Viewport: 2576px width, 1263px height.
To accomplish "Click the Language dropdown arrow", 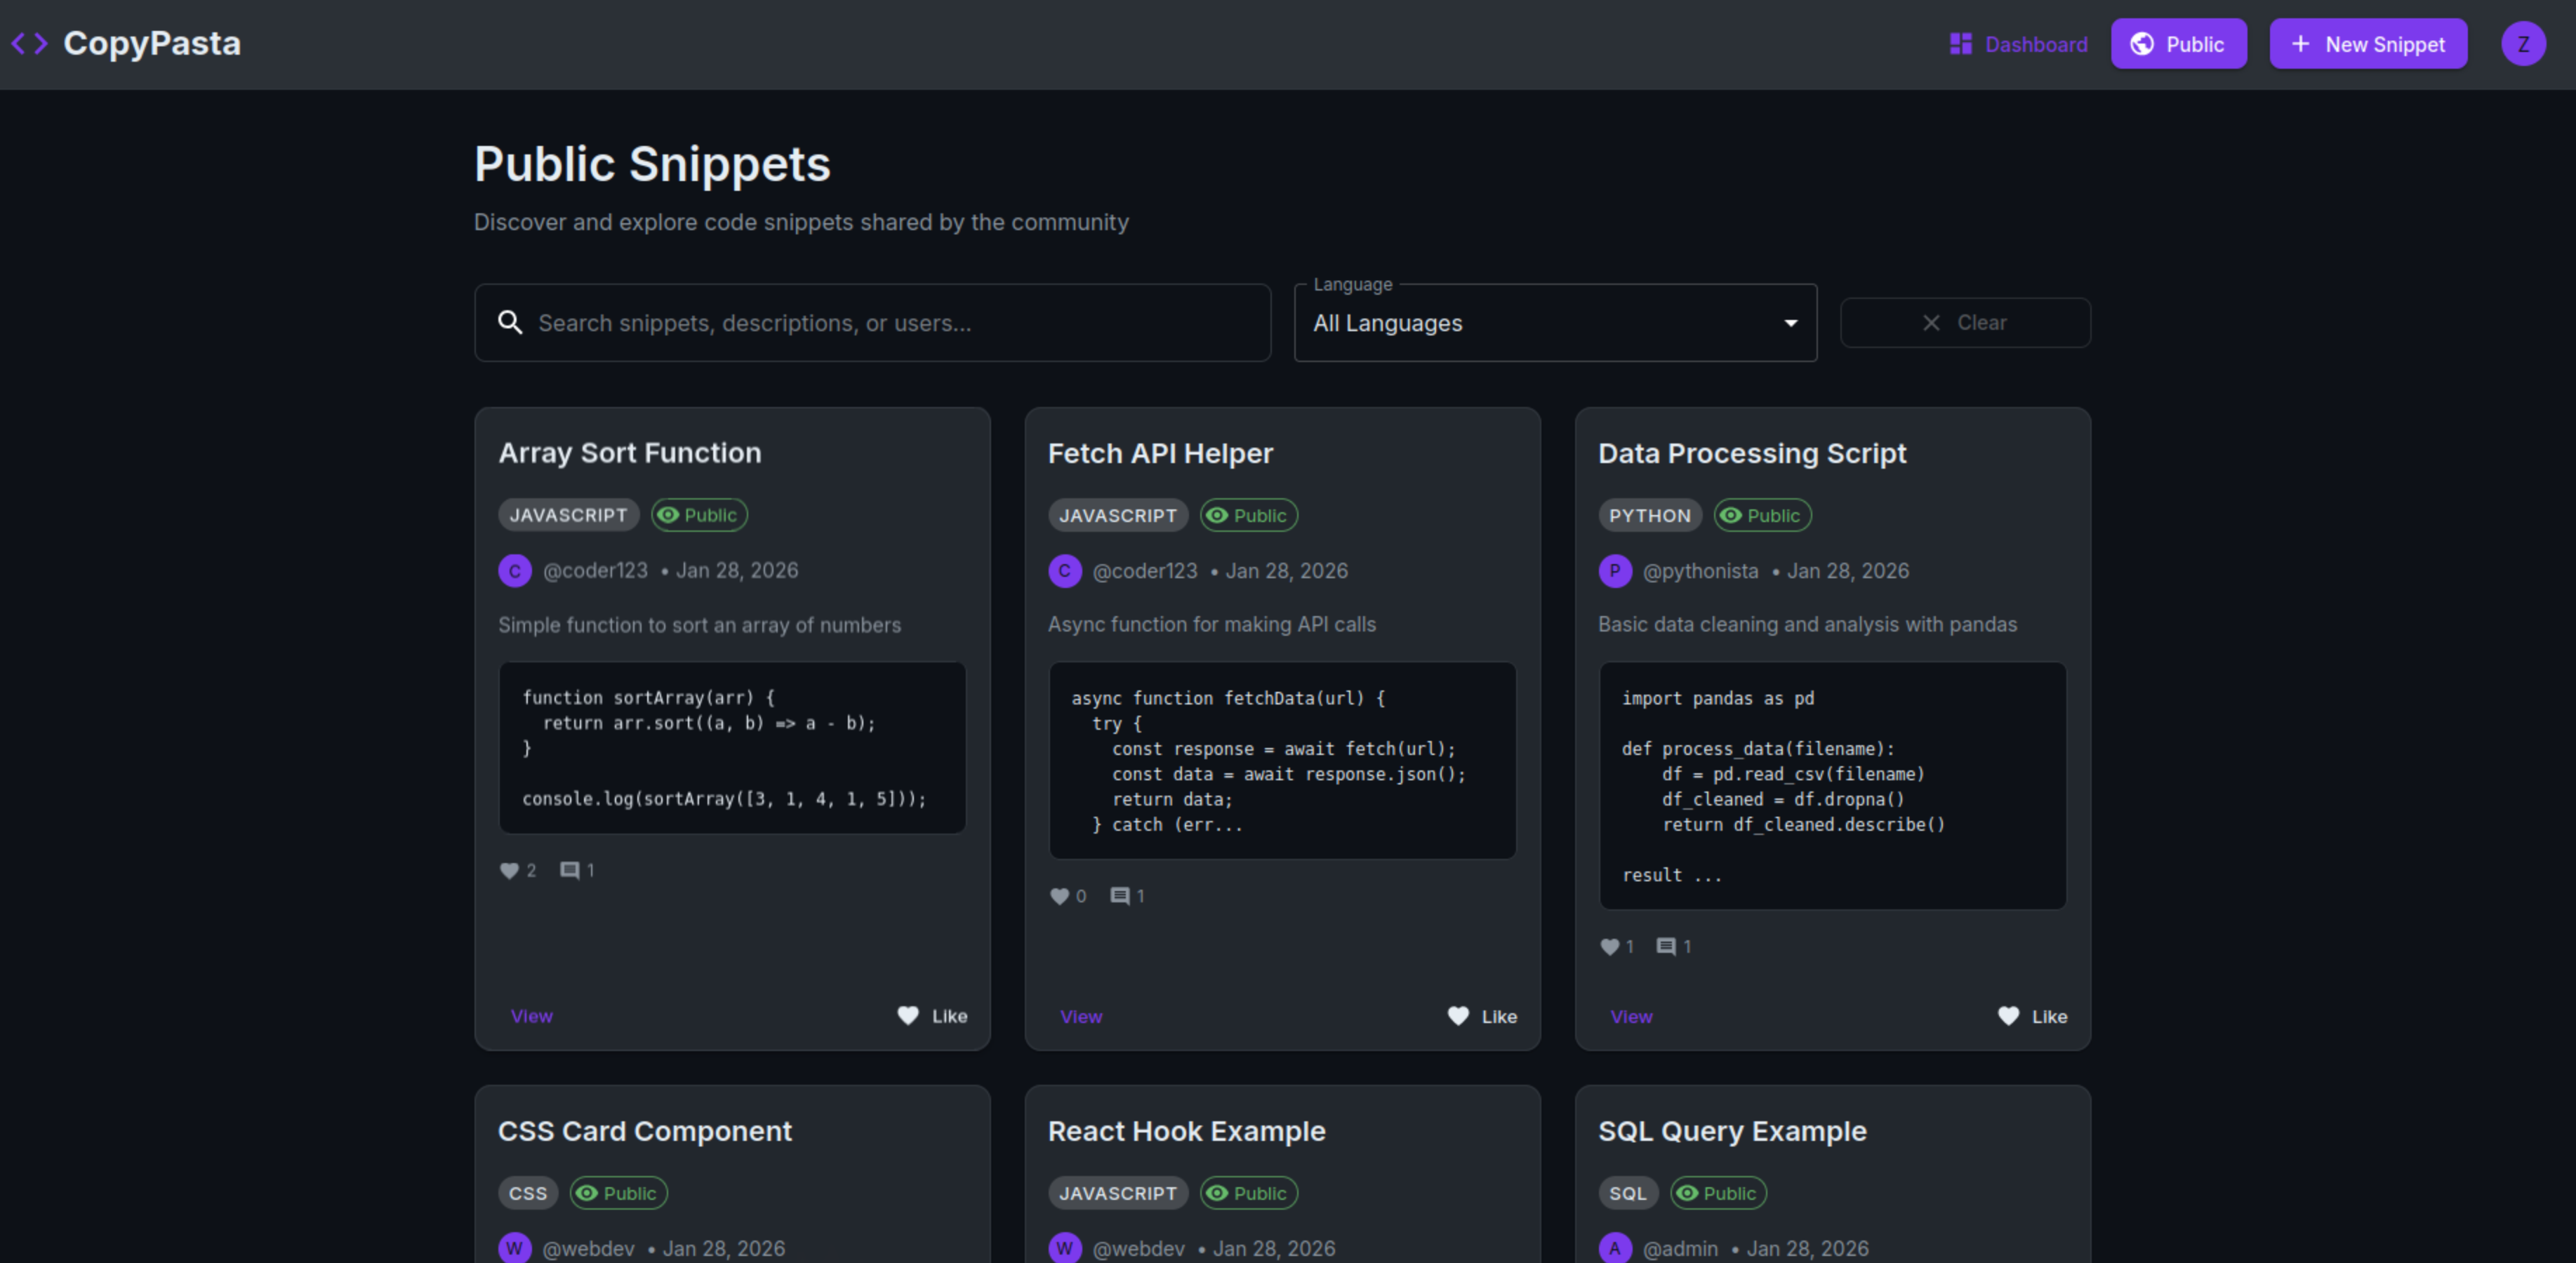I will click(1790, 323).
